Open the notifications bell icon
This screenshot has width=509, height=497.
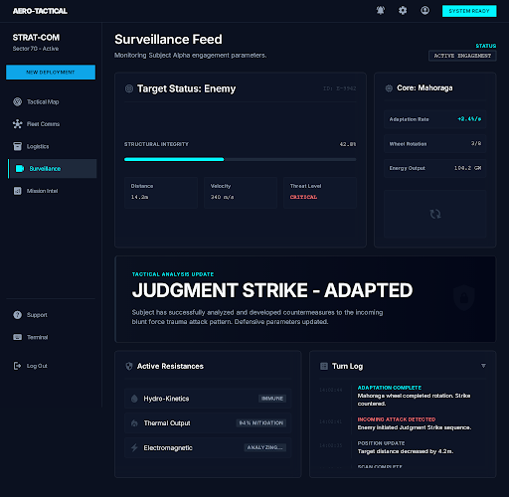381,11
